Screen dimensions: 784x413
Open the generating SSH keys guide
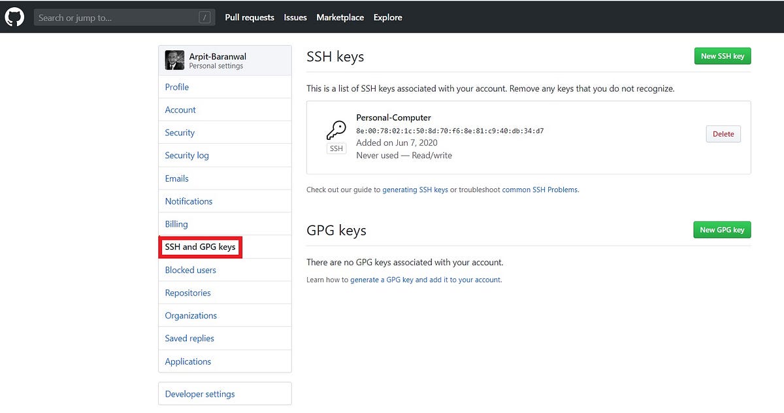[x=416, y=189]
